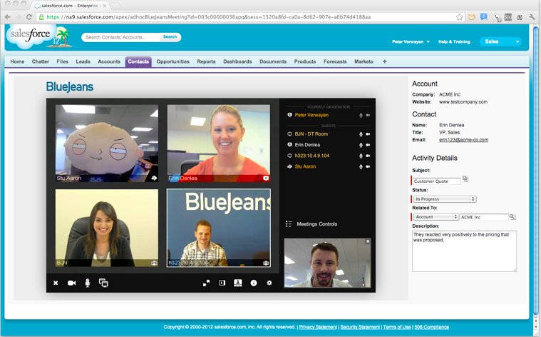Open the Dashboards tab

[237, 61]
